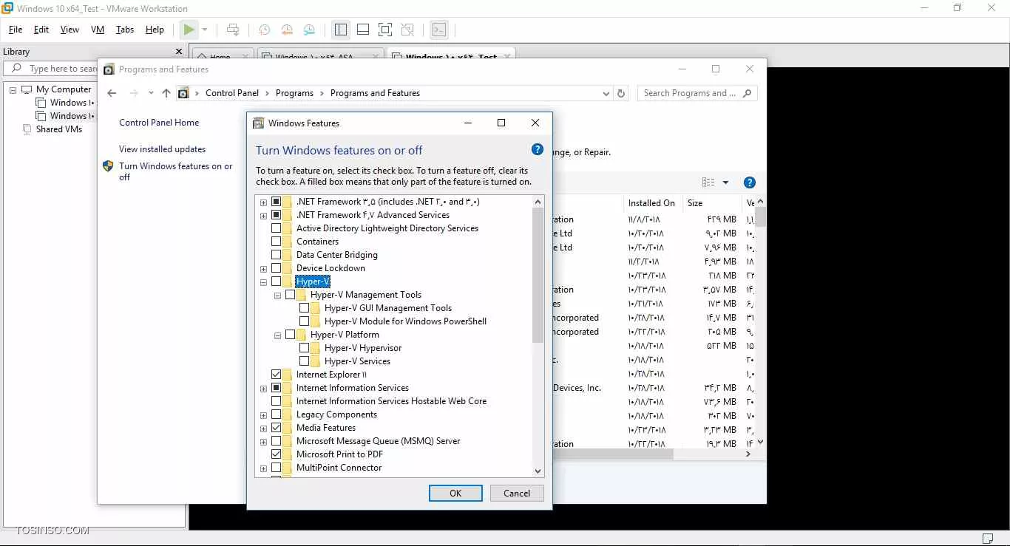Refresh the Programs and Features address bar
The height and width of the screenshot is (546, 1010).
pyautogui.click(x=621, y=93)
